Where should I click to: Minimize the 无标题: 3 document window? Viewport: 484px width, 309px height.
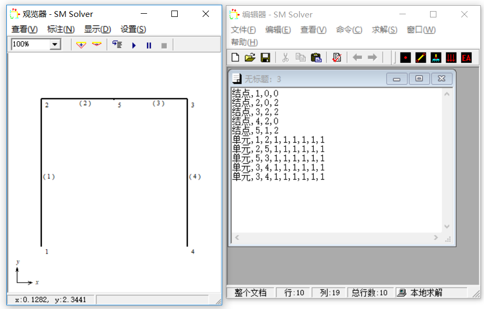(397, 79)
